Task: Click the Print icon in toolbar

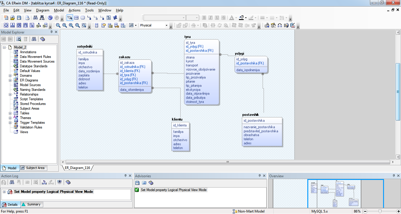Action: [27, 18]
